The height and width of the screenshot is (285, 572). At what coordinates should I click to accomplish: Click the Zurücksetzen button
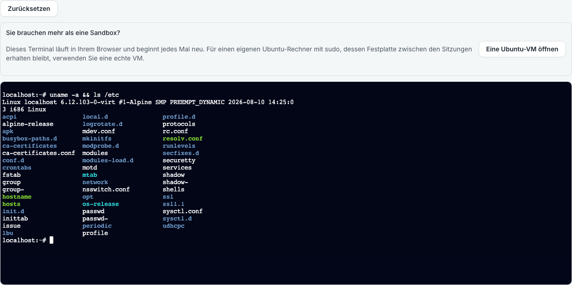click(29, 9)
